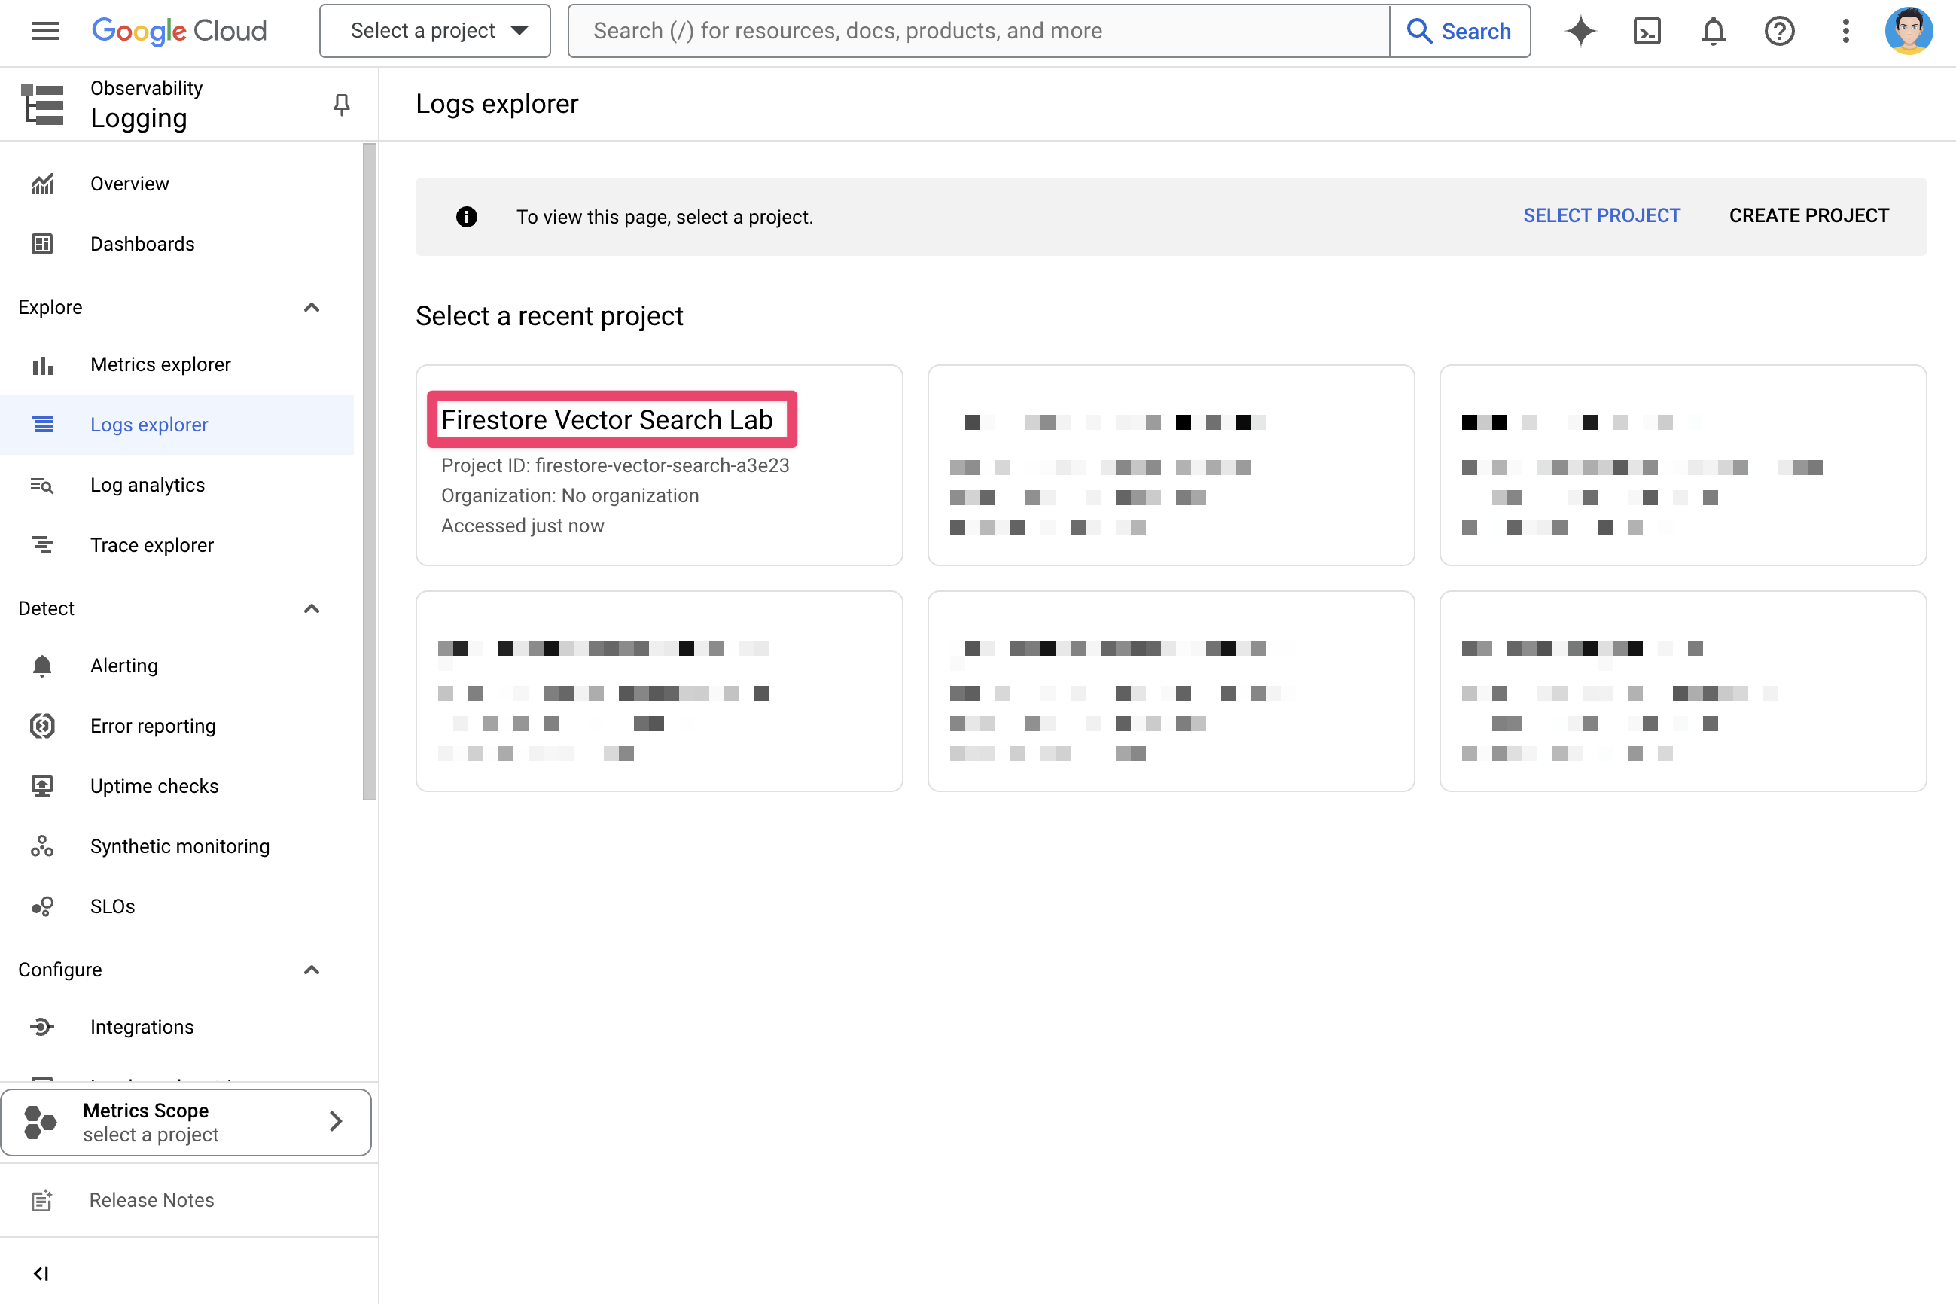Click the Uptime checks sidebar icon

[x=41, y=786]
